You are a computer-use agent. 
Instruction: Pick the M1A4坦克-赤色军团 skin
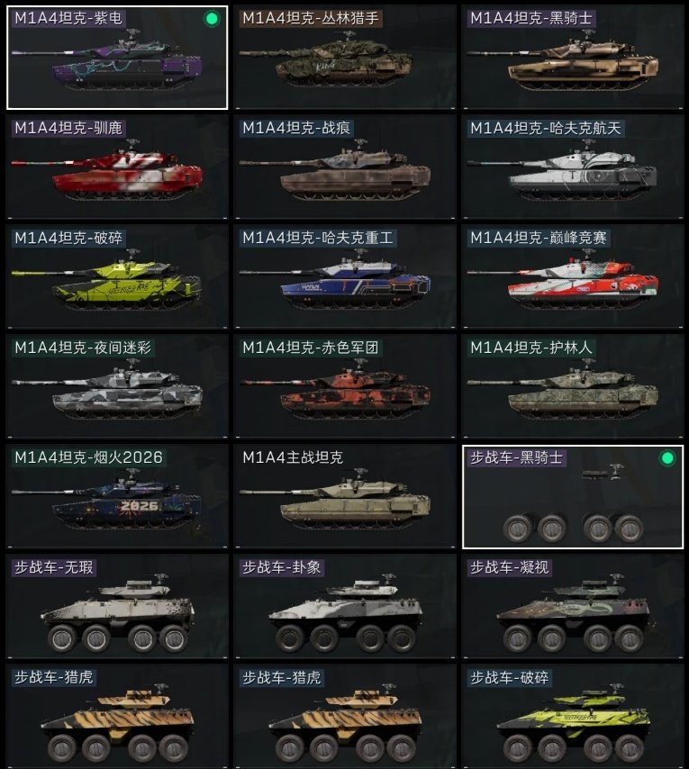(345, 386)
